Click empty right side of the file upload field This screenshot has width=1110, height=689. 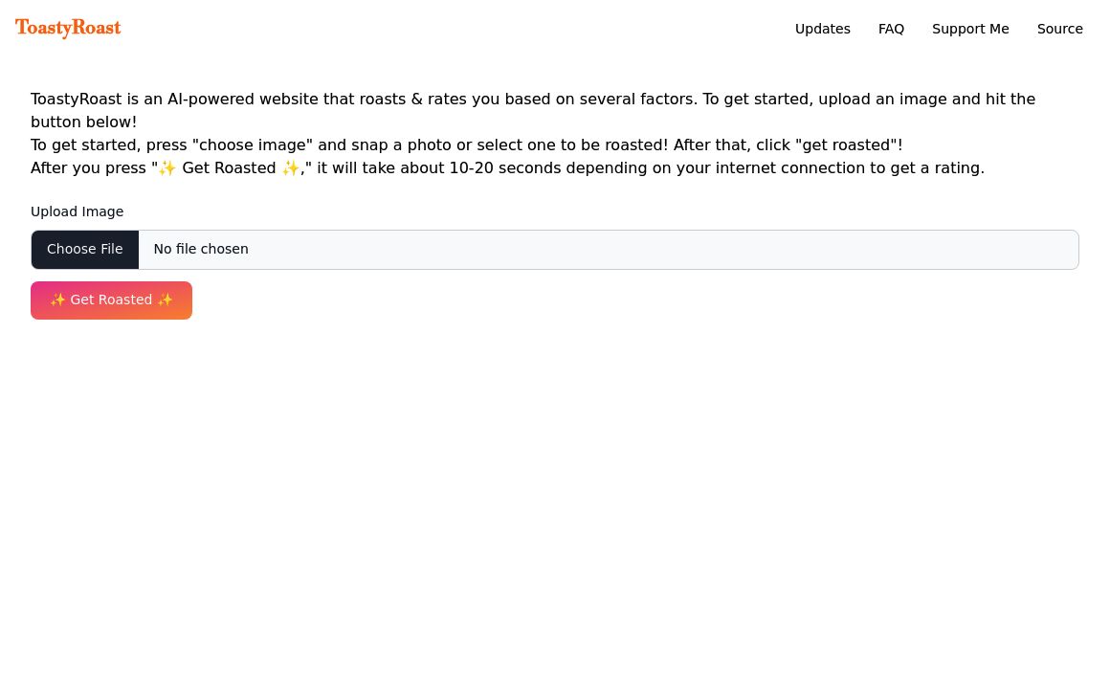coord(766,250)
